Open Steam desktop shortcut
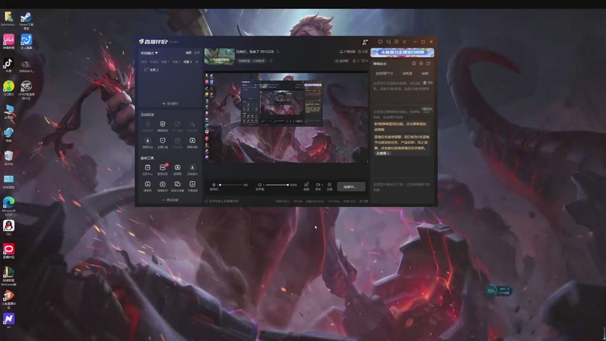The width and height of the screenshot is (606, 341). coord(27,20)
